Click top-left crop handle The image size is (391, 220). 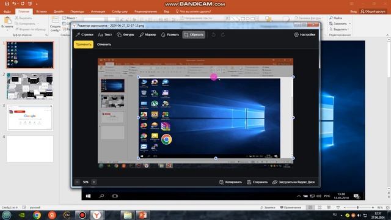[139, 77]
